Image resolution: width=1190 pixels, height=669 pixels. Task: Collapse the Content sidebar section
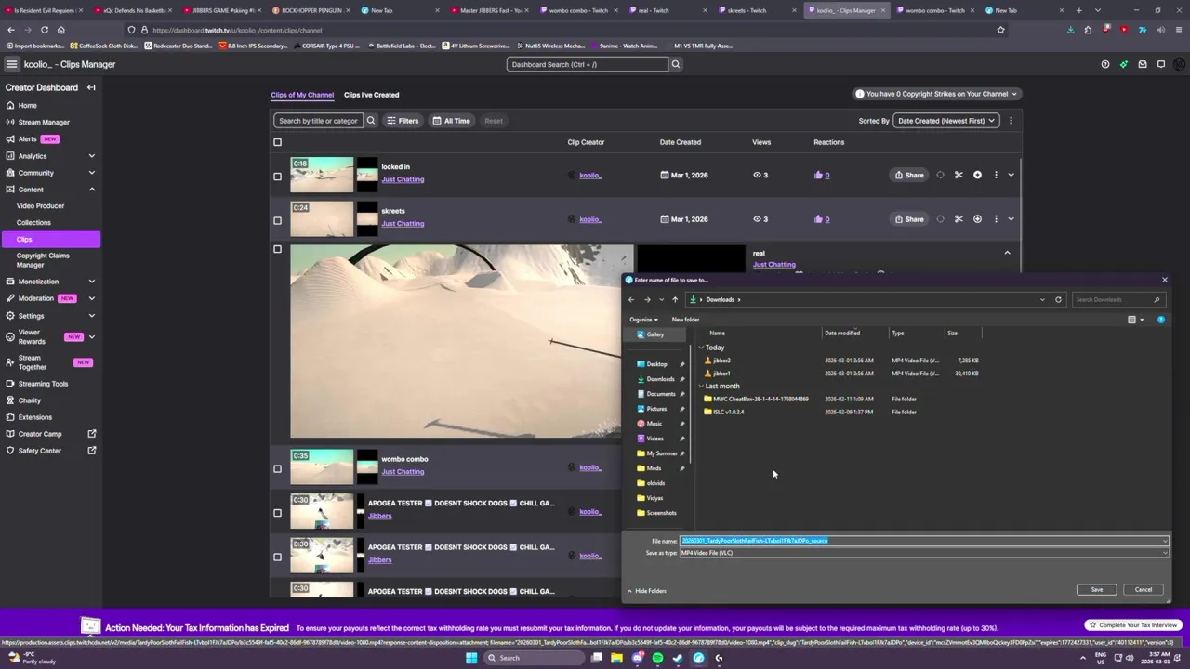click(x=91, y=190)
